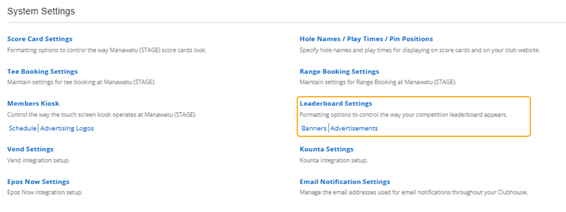Viewport: 566px width, 212px height.
Task: Go to Vend Settings
Action: pos(30,149)
